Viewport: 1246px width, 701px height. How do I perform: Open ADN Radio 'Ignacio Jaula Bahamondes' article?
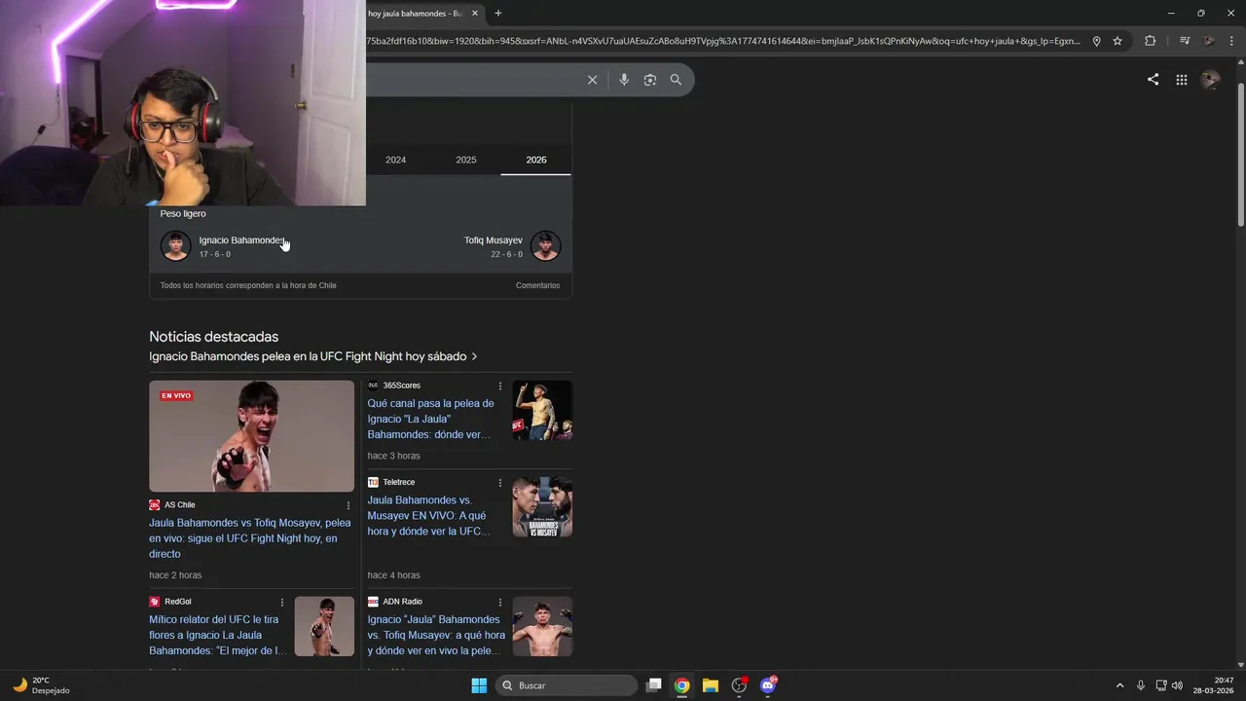tap(435, 635)
